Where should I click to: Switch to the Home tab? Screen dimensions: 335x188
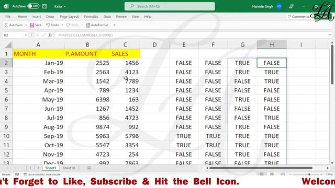[22, 16]
